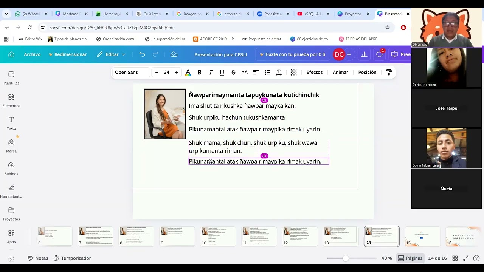Viewport: 484px width, 272px height.
Task: Open the Efectos panel
Action: 315,72
